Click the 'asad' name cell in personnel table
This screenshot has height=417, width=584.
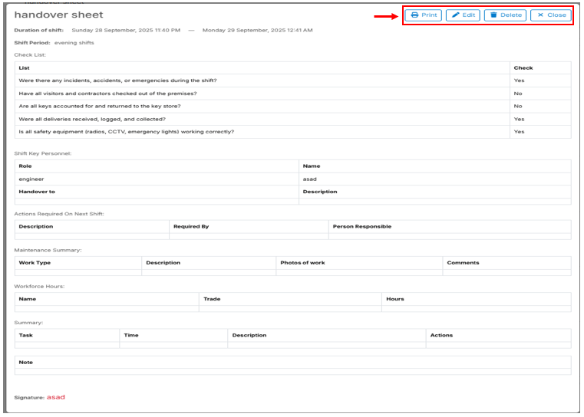(x=309, y=179)
